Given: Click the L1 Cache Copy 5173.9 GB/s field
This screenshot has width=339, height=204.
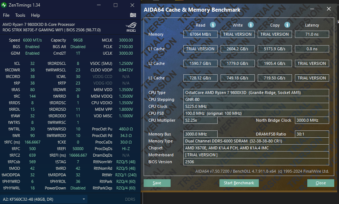Looking at the screenshot, I should pos(274,49).
